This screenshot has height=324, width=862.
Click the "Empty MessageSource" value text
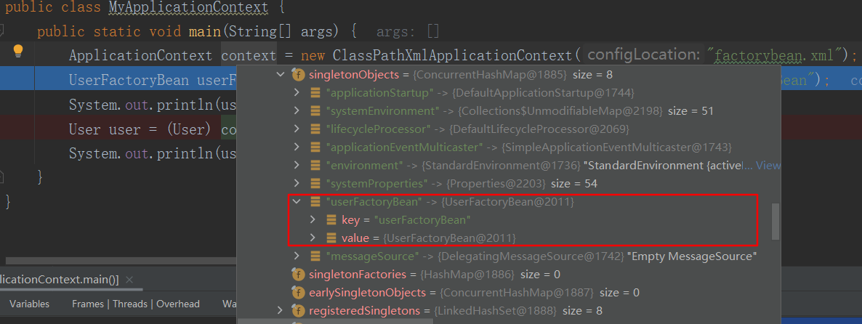tap(692, 256)
